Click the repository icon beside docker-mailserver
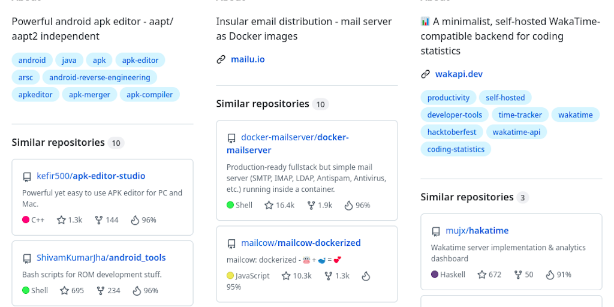614x307 pixels. 231,138
